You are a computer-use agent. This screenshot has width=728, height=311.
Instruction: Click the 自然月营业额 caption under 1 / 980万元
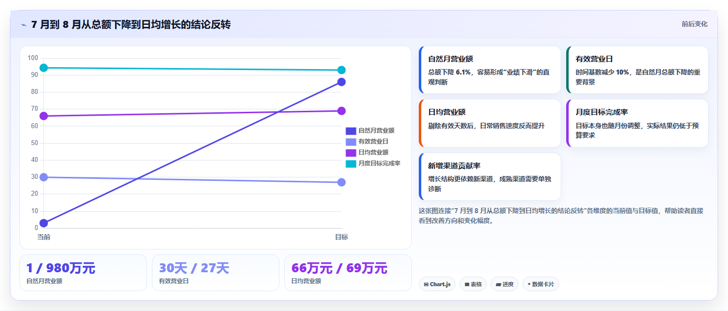tap(44, 281)
